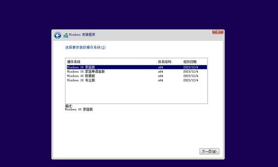
Task: Click 2023/12/4 date in the highlighted row
Action: tap(190, 67)
